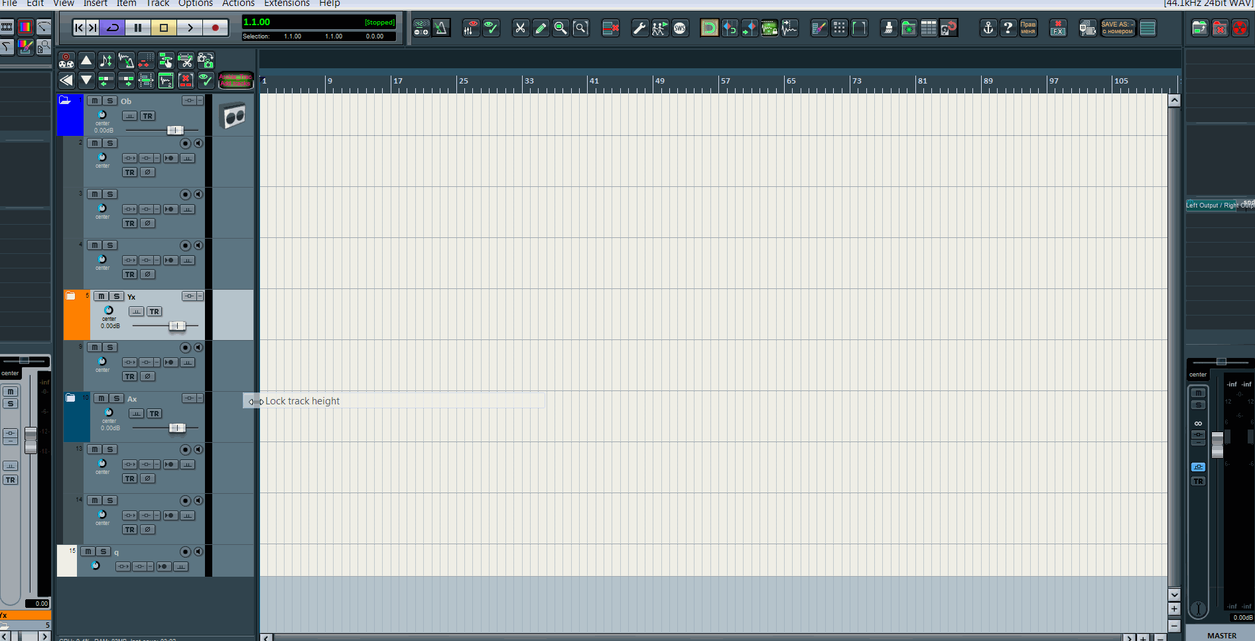Click the running figures icon
Viewport: 1255px width, 641px height.
[x=659, y=28]
